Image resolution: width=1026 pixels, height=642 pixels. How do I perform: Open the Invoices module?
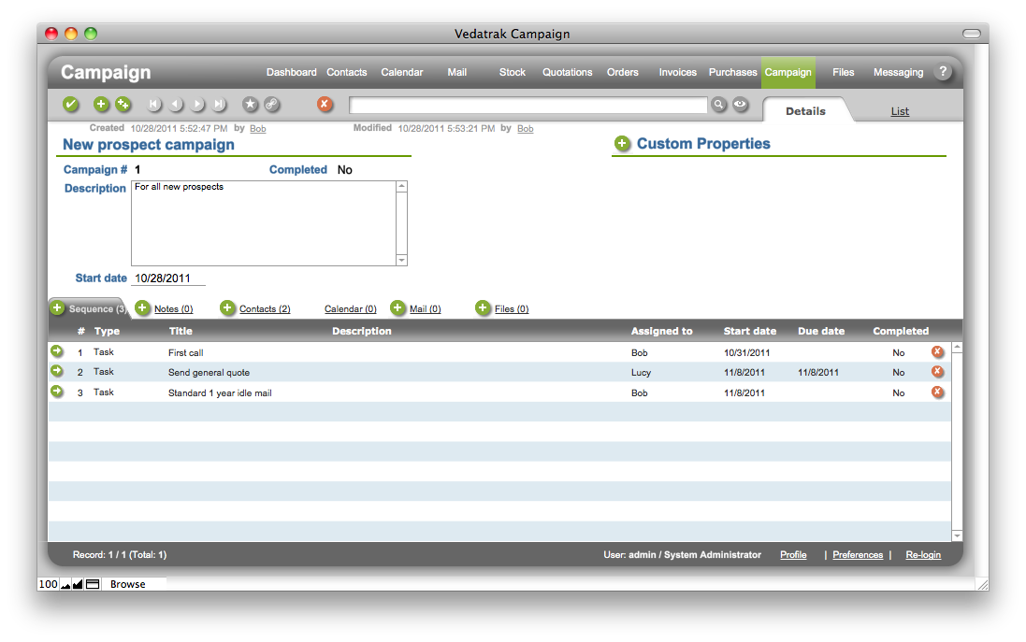678,72
